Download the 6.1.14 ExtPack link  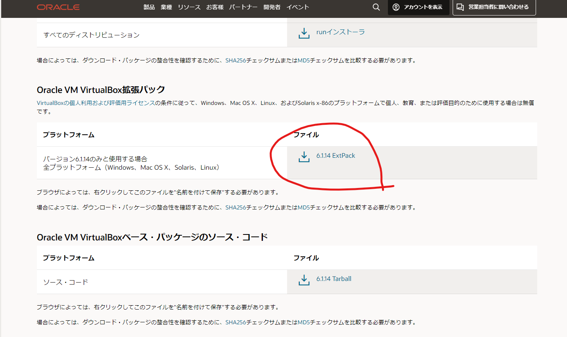coord(336,156)
